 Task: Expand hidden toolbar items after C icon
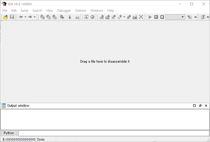click(x=195, y=17)
